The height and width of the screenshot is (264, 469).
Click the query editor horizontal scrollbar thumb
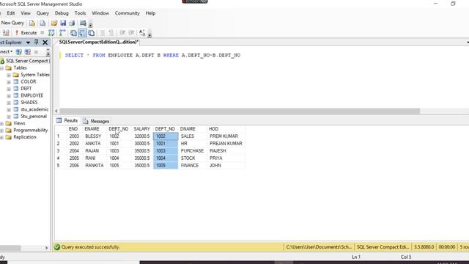point(240,111)
